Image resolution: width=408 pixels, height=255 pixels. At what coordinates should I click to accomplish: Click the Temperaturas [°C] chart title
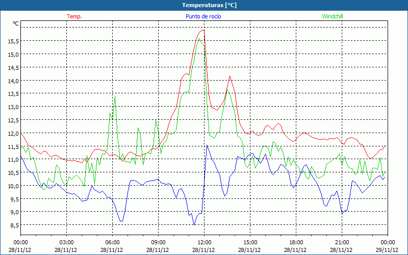pos(210,5)
